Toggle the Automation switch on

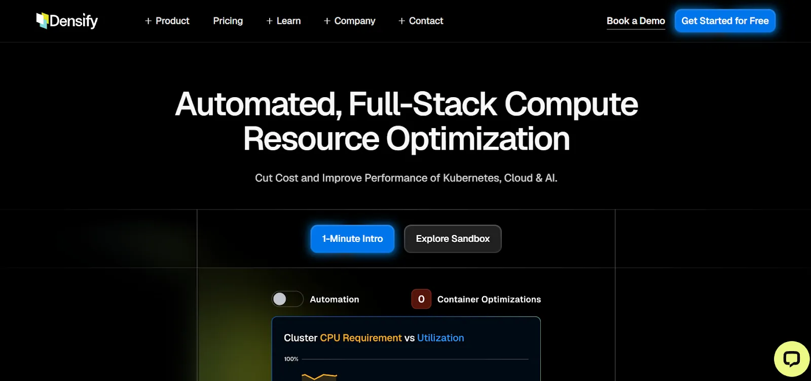pyautogui.click(x=287, y=299)
